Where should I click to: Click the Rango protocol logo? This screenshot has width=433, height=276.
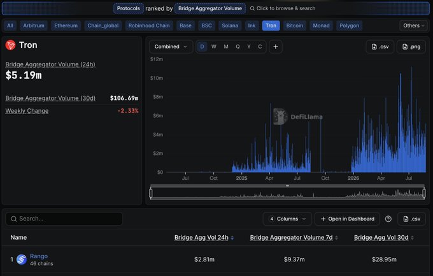pyautogui.click(x=22, y=259)
